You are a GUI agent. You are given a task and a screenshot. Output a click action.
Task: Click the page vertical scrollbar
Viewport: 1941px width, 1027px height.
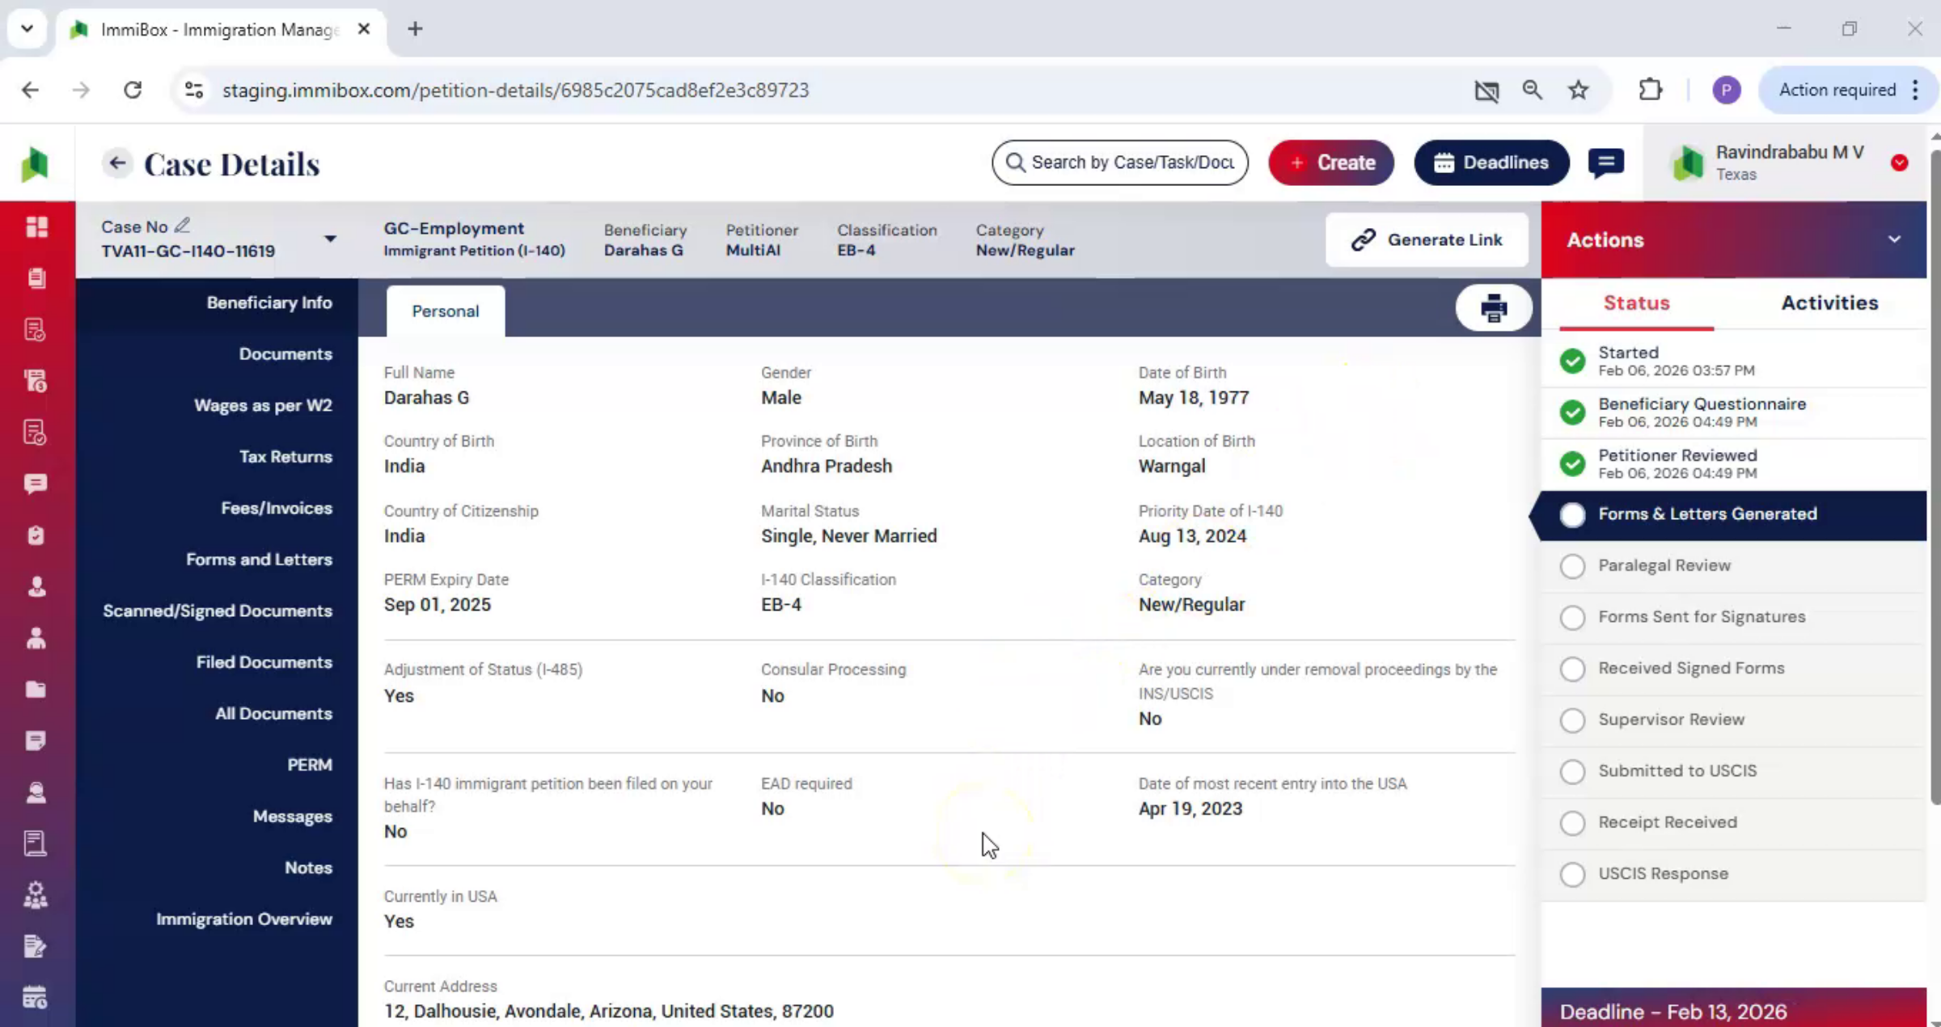coord(1935,477)
